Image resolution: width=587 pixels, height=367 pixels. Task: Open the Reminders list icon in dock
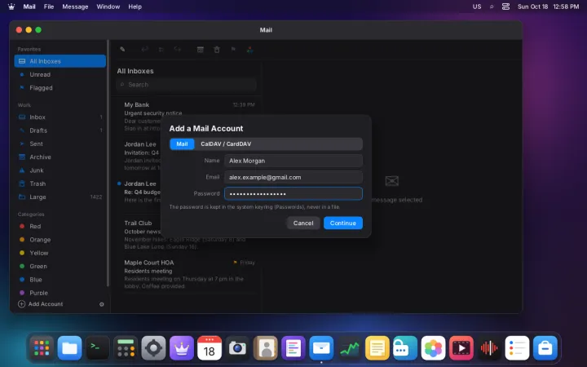pos(517,348)
